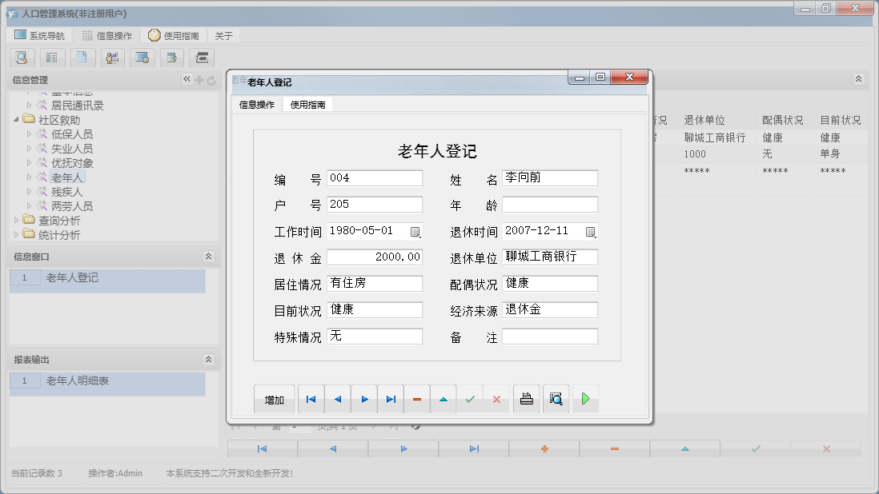
Task: Select 残疾人 in the tree
Action: click(66, 192)
